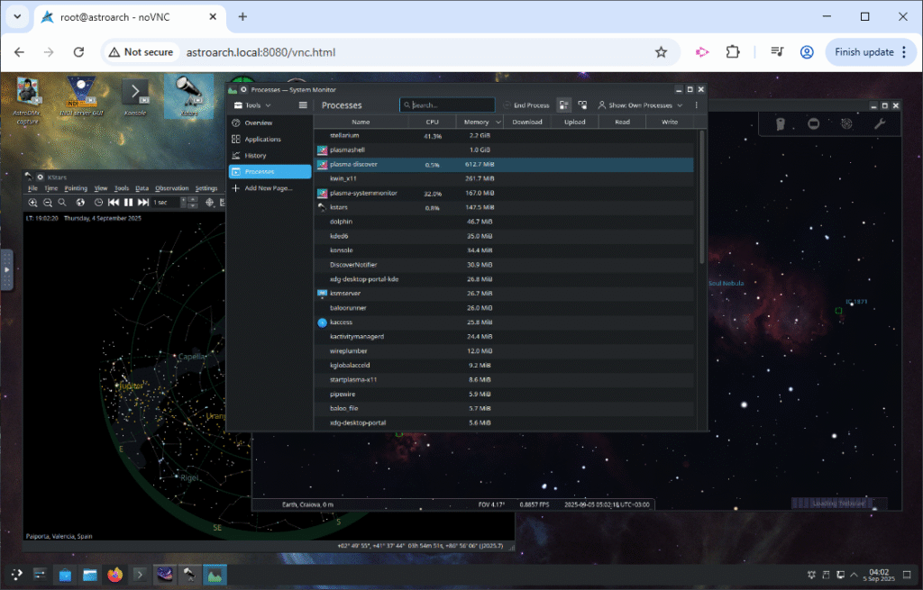Viewport: 923px width, 590px height.
Task: Open the KStars telescope desktop icon
Action: 188,96
